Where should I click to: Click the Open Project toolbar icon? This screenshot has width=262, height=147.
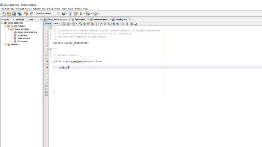click(x=14, y=13)
